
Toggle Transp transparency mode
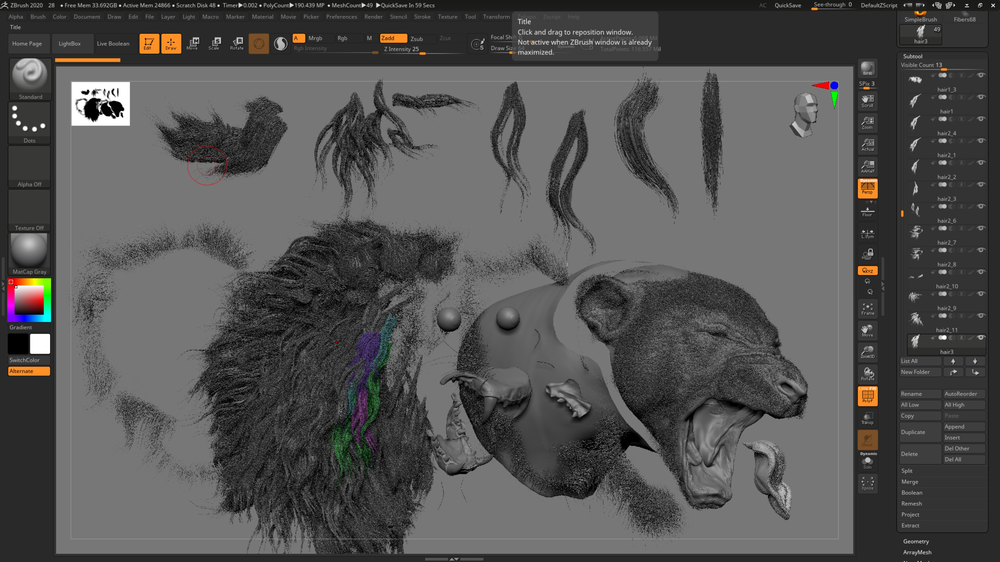point(867,418)
